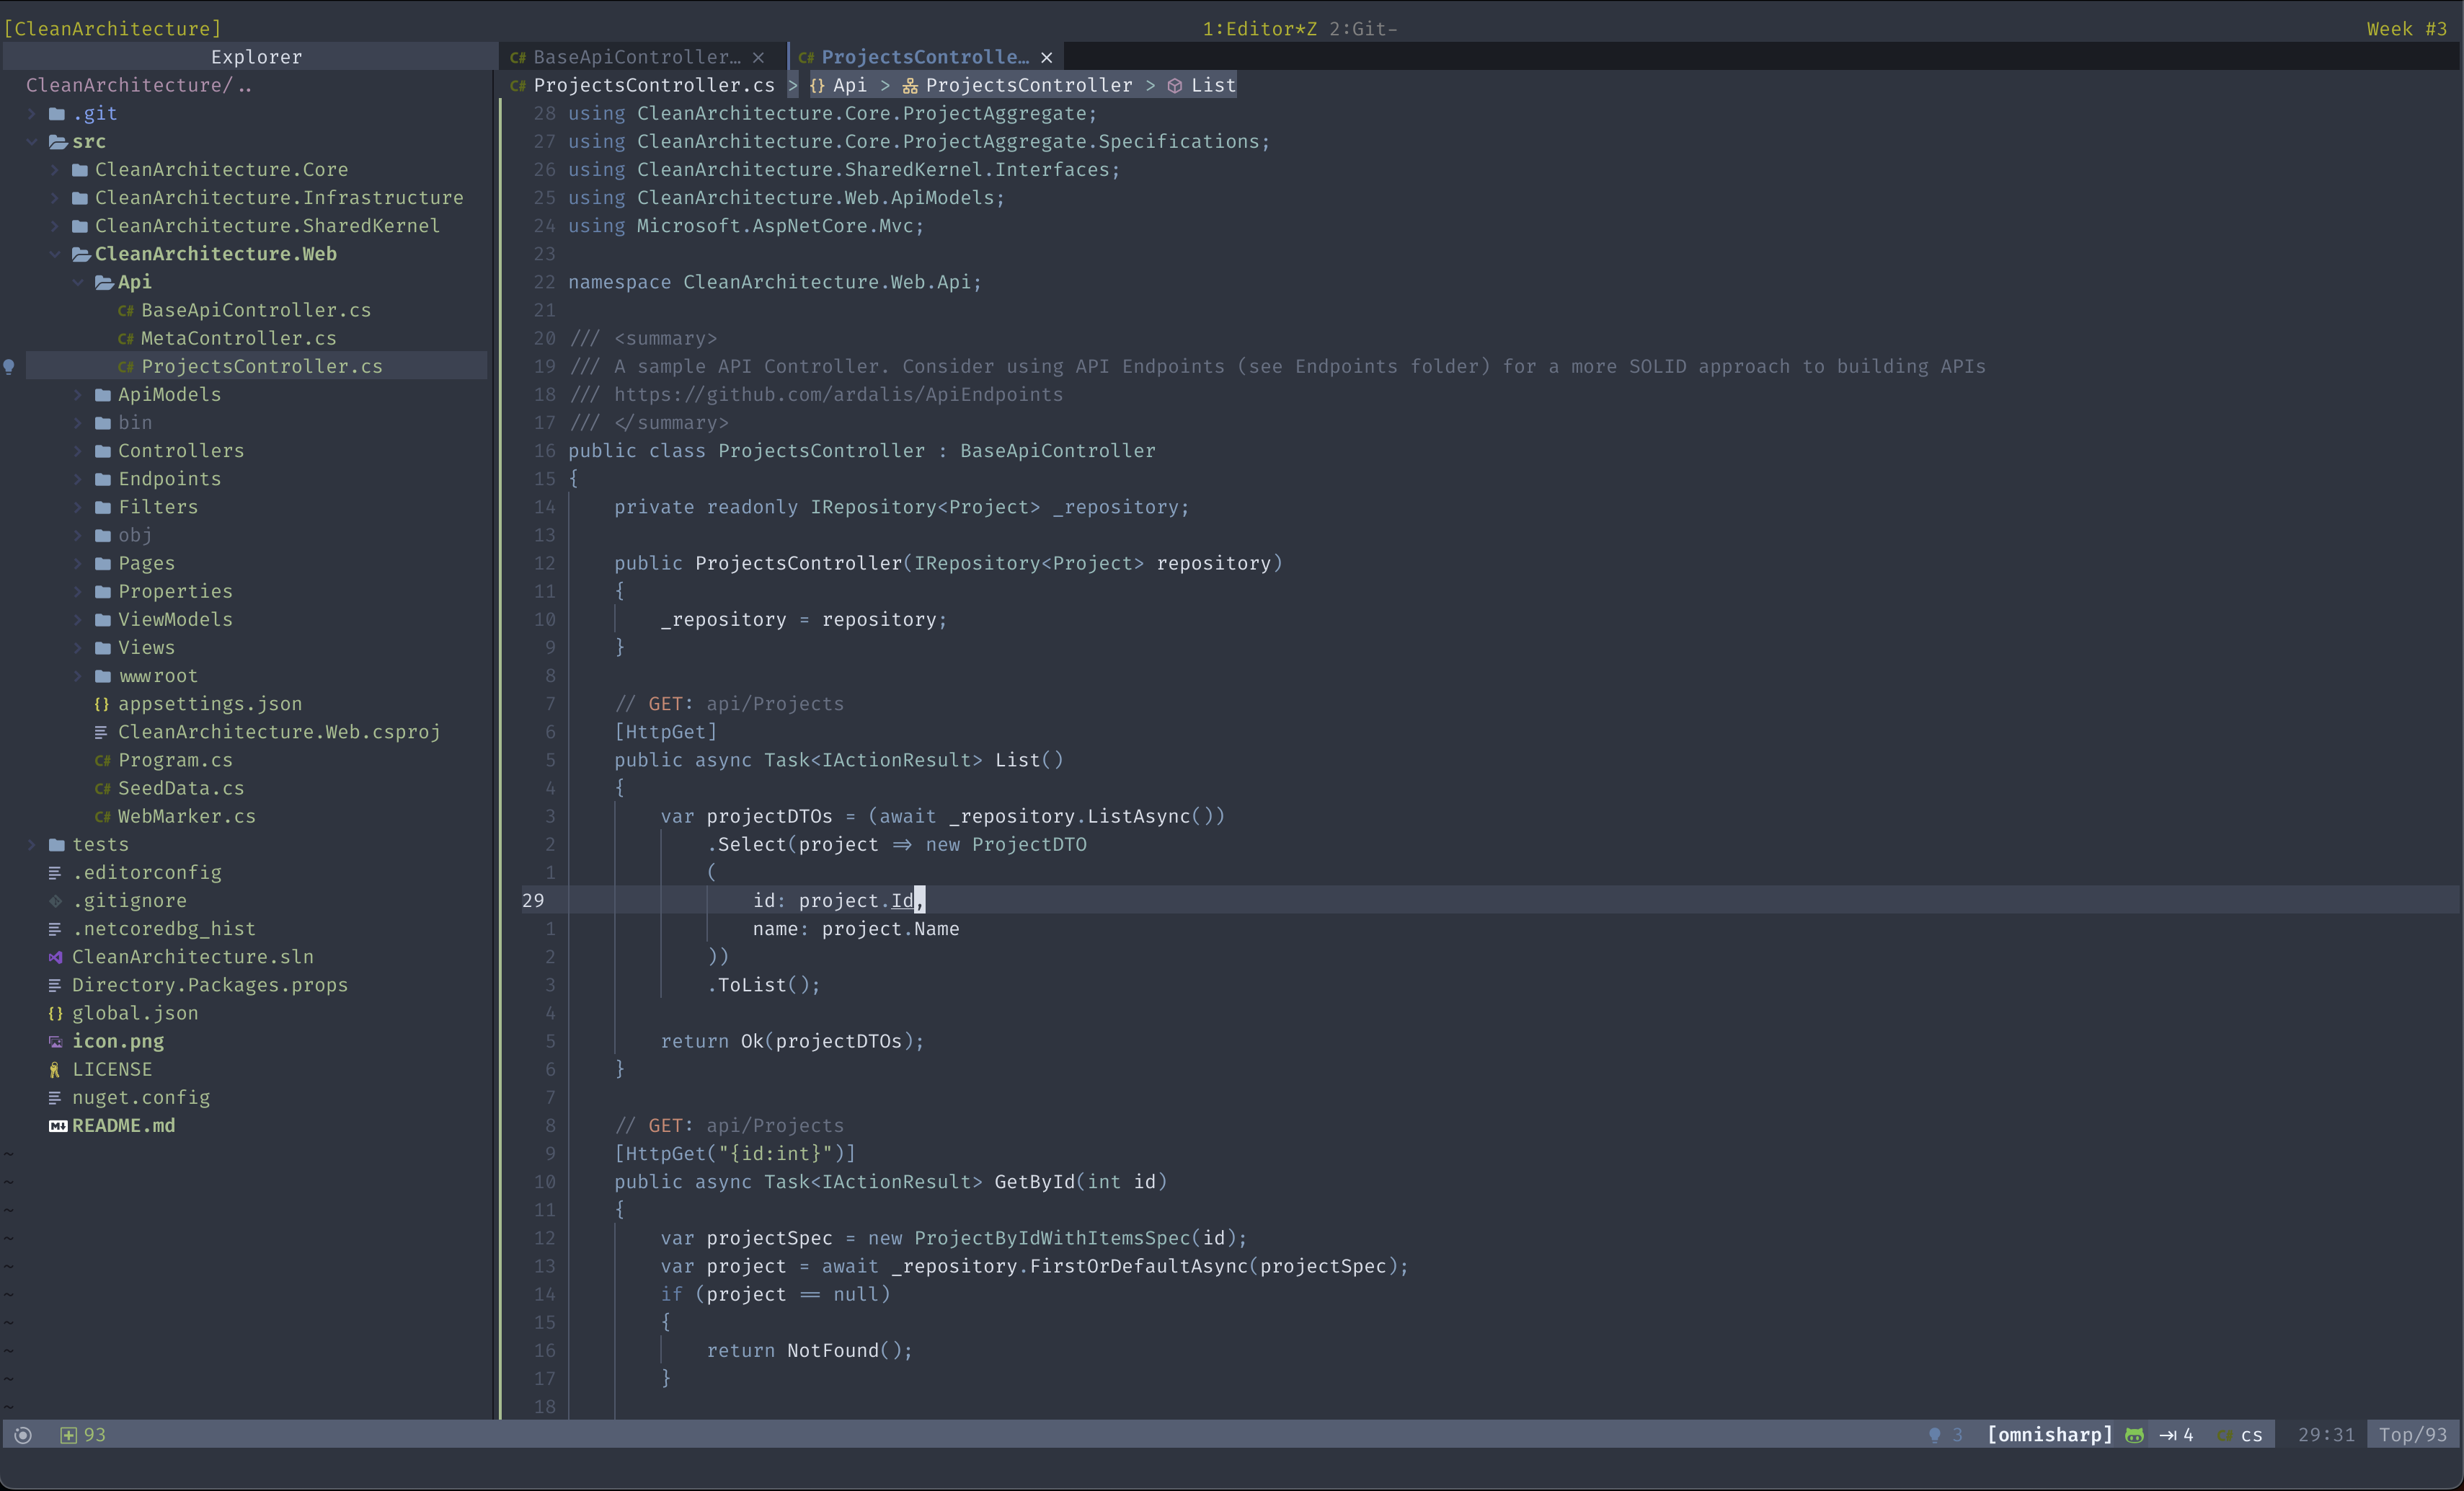The height and width of the screenshot is (1491, 2464).
Task: Click the ProjectsController class in breadcrumb
Action: (x=1028, y=85)
